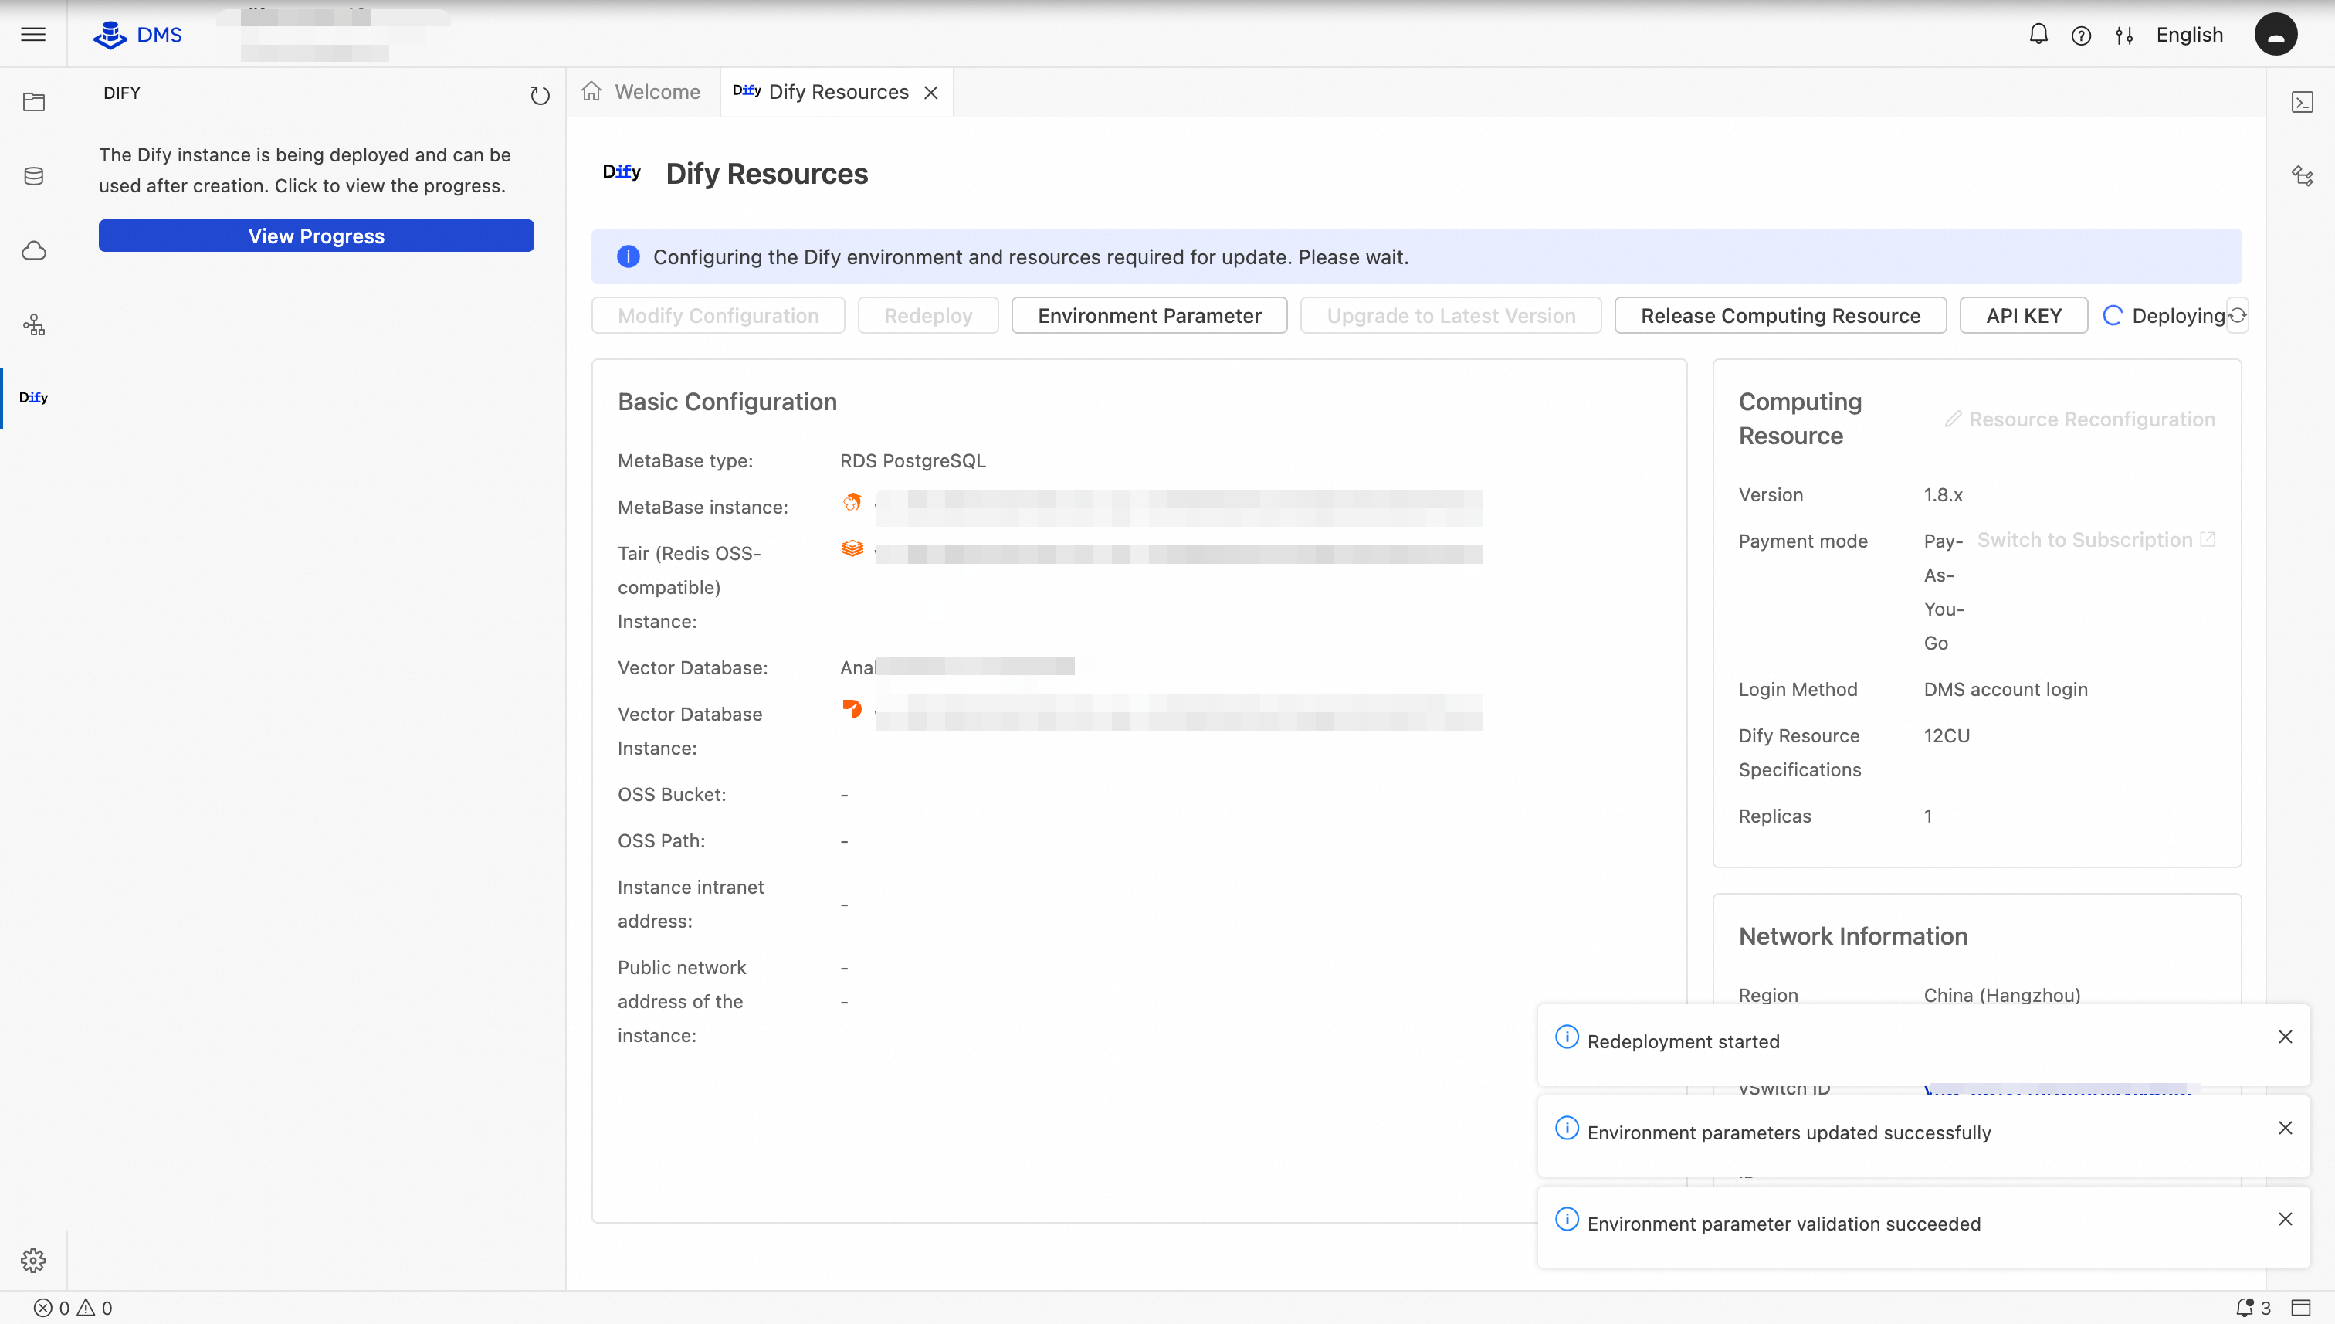Refresh the deploying status

pos(2237,315)
